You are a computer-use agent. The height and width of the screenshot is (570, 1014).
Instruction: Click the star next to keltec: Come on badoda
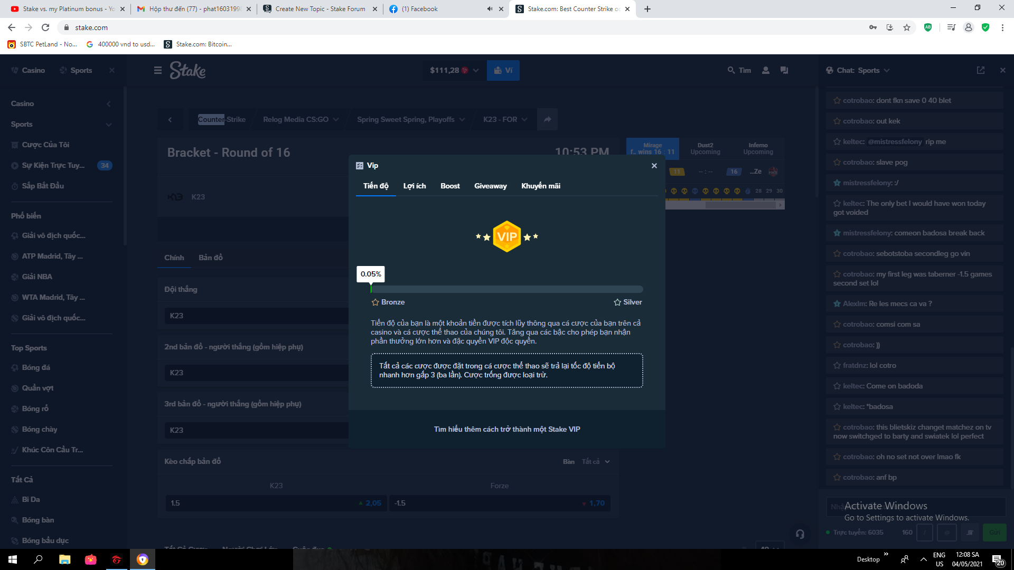(x=837, y=386)
